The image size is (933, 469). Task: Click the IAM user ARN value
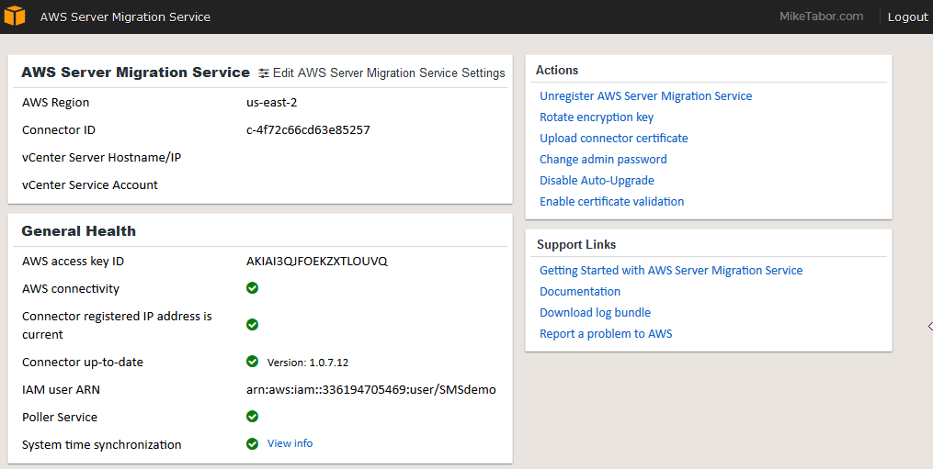(371, 390)
